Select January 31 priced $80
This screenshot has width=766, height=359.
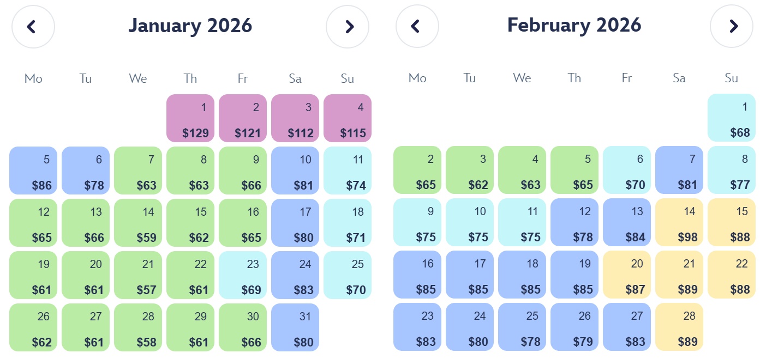[x=295, y=327]
